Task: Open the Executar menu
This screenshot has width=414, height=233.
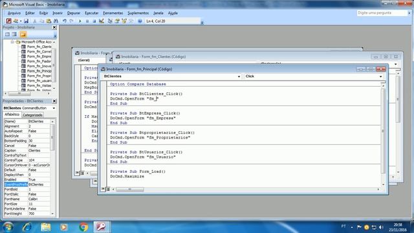Action: click(91, 13)
